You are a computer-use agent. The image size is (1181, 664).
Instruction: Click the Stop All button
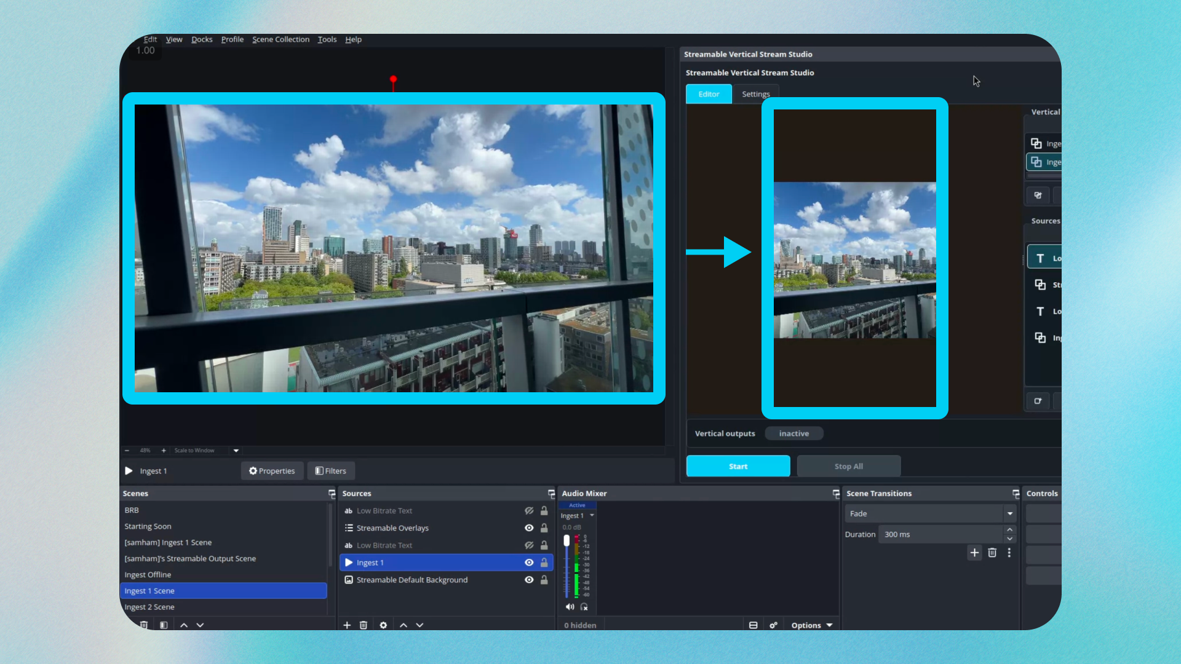coord(849,466)
